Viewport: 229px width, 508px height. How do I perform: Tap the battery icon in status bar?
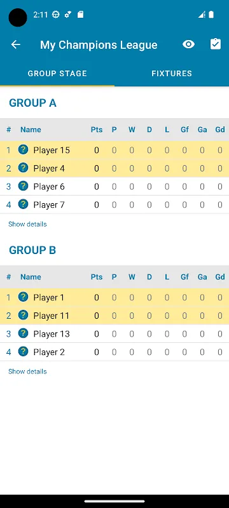coord(211,15)
